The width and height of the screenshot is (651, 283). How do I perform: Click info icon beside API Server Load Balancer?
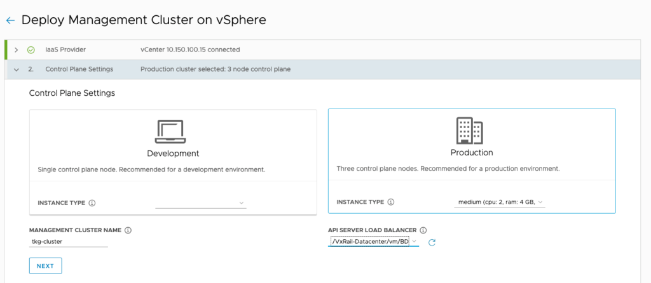(423, 230)
